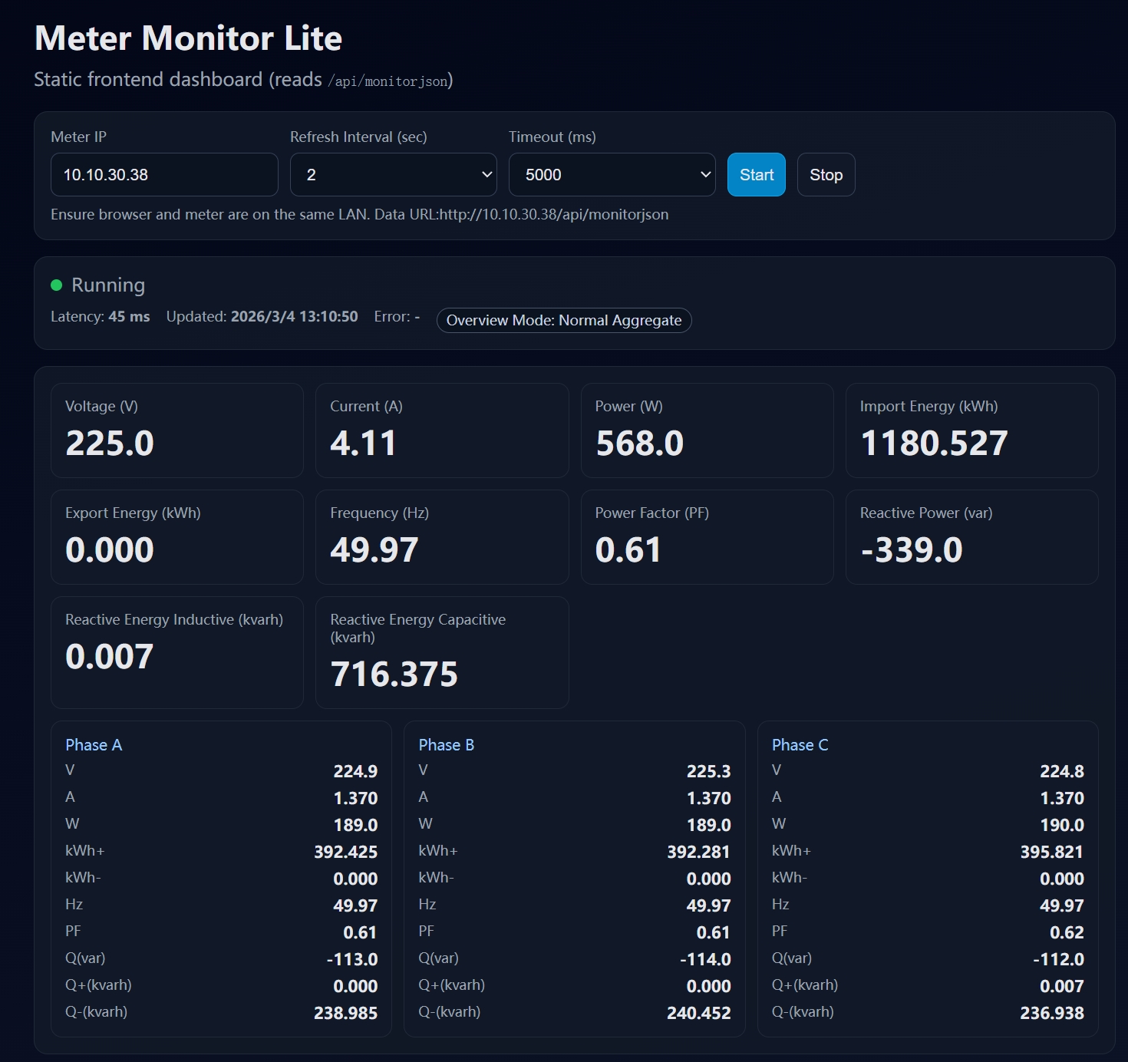Click the Phase A heading
This screenshot has width=1128, height=1062.
[x=94, y=745]
